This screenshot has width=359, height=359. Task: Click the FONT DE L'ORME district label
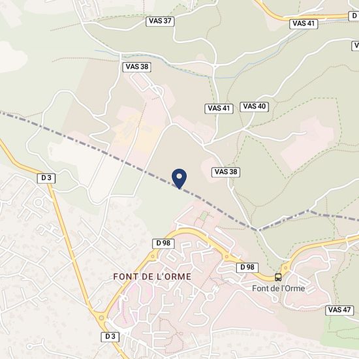pyautogui.click(x=152, y=277)
